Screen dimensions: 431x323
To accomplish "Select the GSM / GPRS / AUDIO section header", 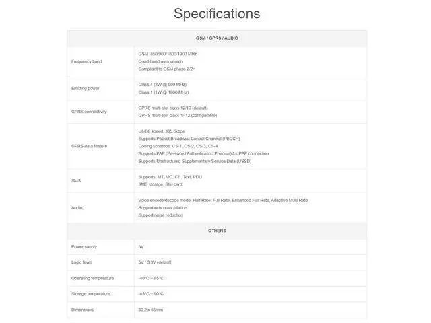I will (x=217, y=38).
